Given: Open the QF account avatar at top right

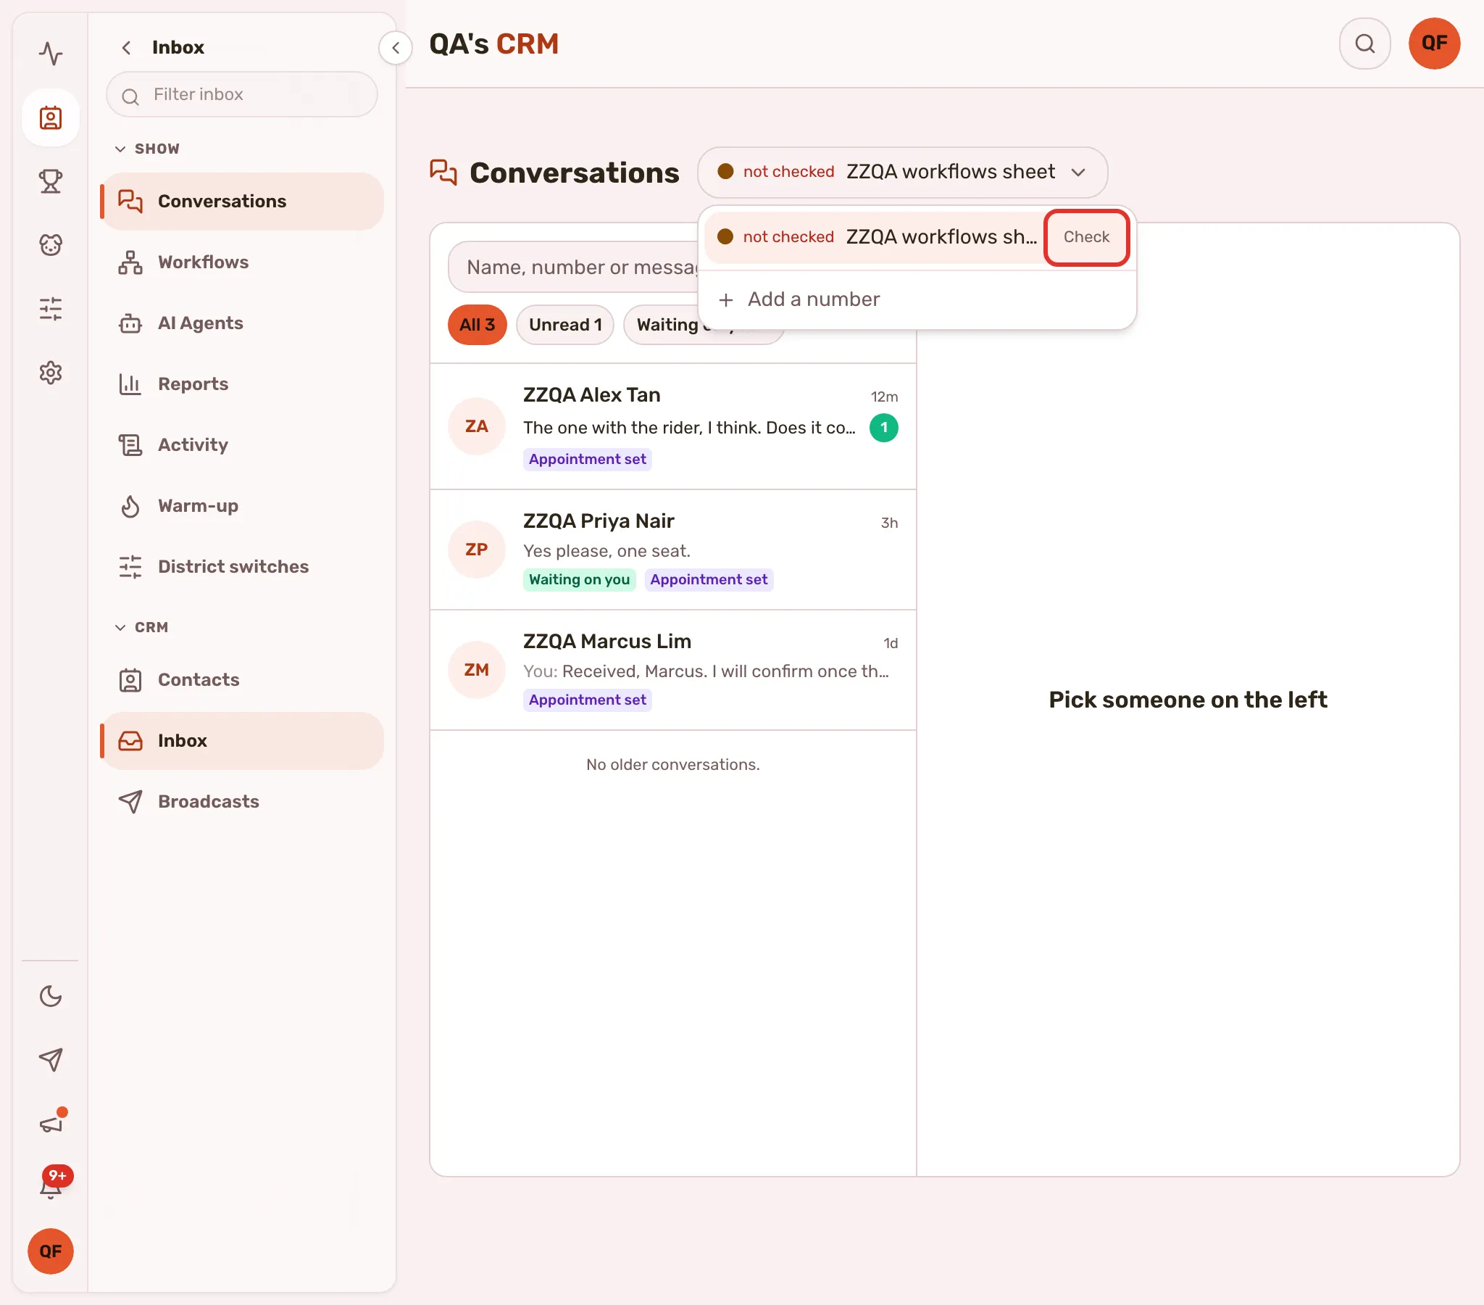Looking at the screenshot, I should 1434,43.
